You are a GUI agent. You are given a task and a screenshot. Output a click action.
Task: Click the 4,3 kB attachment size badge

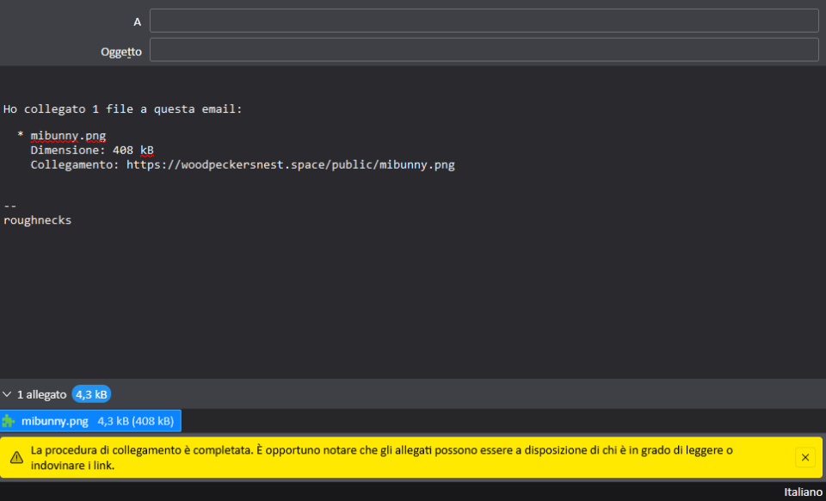pos(91,394)
